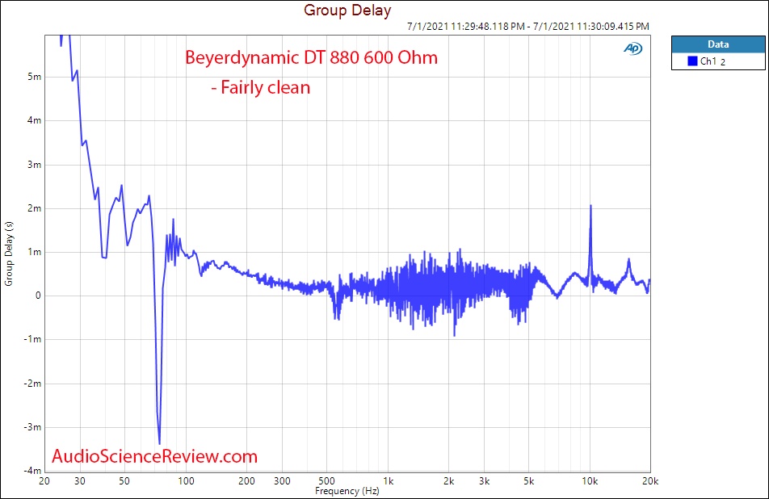This screenshot has height=499, width=769.
Task: Click the deep trace dip near 75 Hz
Action: click(x=159, y=442)
